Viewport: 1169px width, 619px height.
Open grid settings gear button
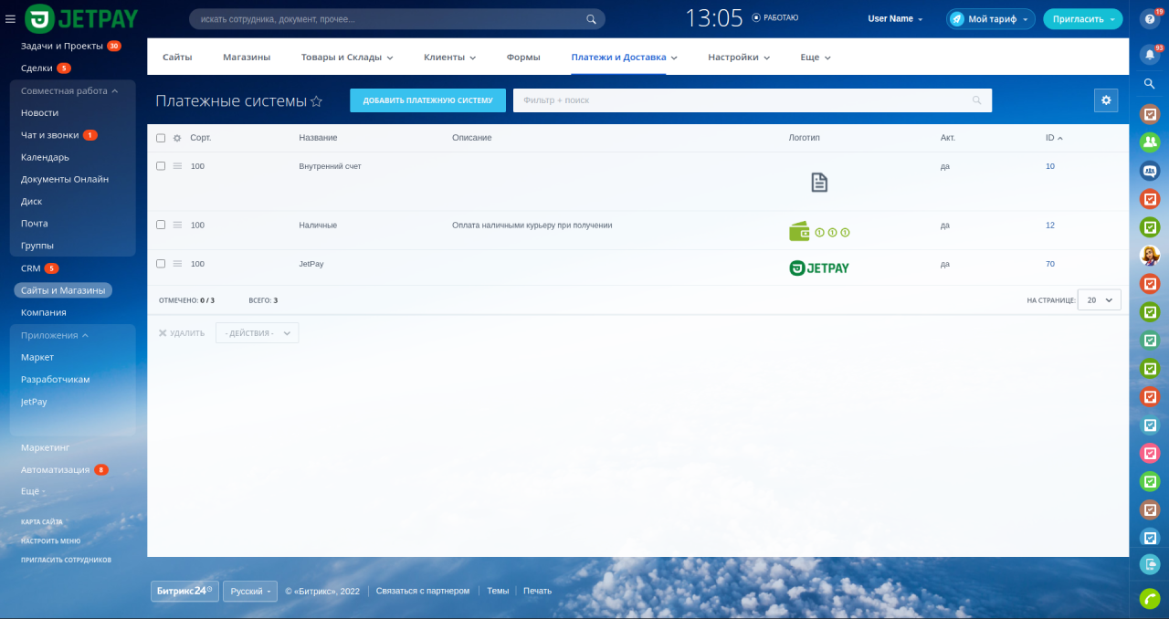pos(1106,100)
